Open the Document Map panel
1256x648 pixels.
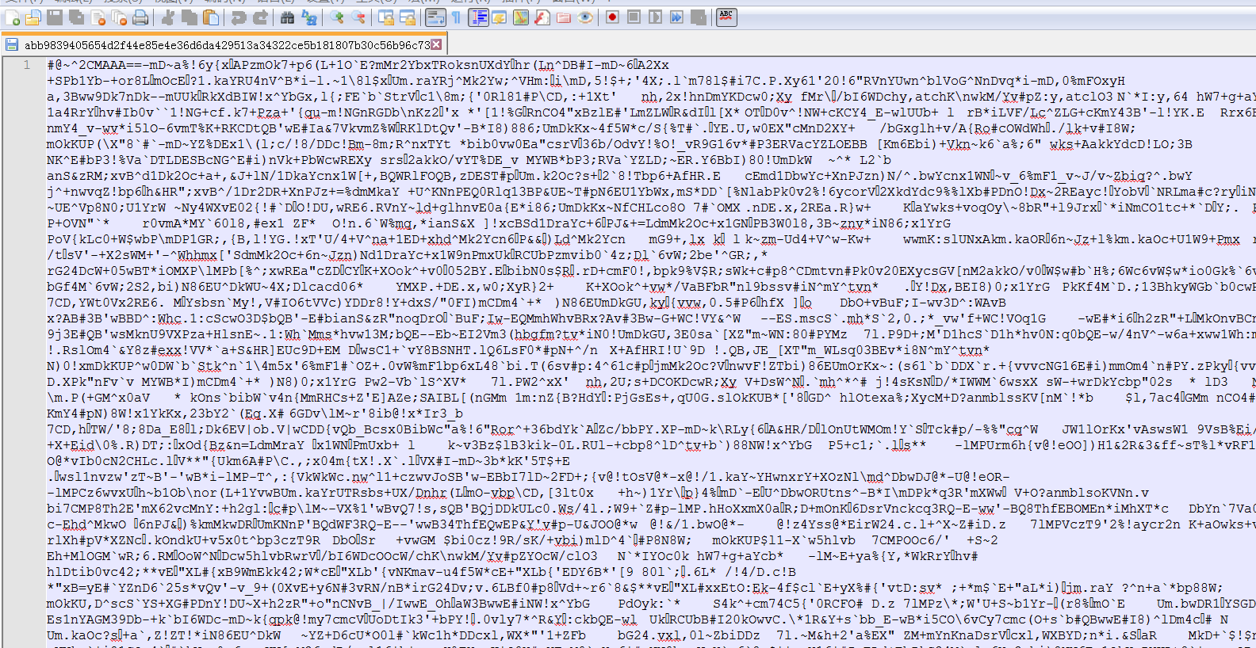(521, 17)
